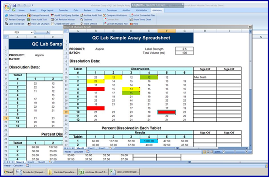Open the Developer ribbon tab
The height and width of the screenshot is (177, 269).
112,10
